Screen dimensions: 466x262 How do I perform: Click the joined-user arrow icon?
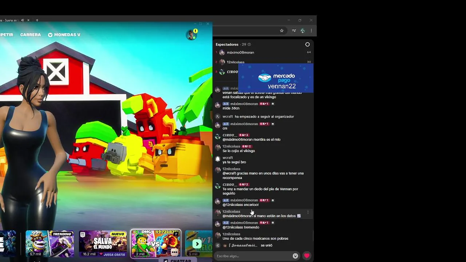click(x=217, y=245)
